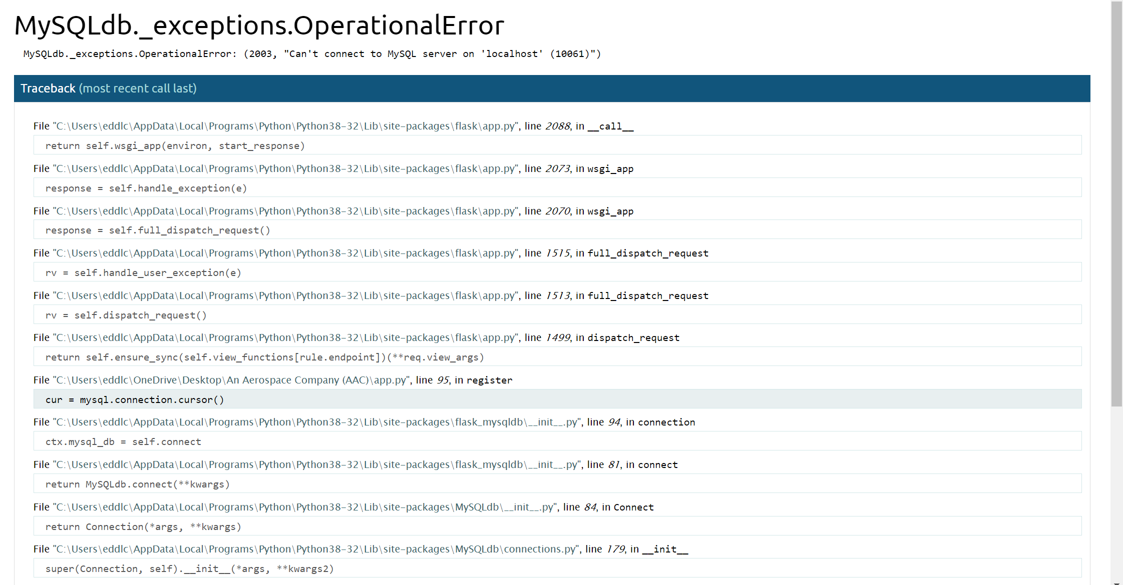Open connections.py frame line 179 in __init__
Viewport: 1123px width, 585px height.
pos(361,549)
